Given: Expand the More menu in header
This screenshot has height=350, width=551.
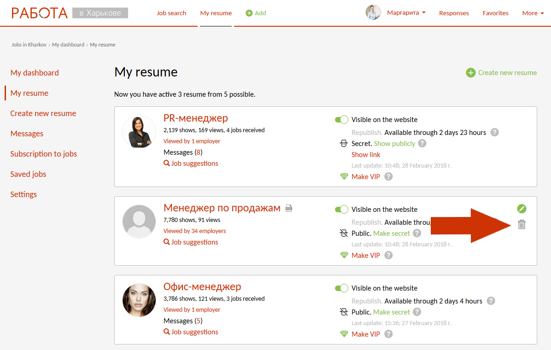Looking at the screenshot, I should tap(533, 13).
